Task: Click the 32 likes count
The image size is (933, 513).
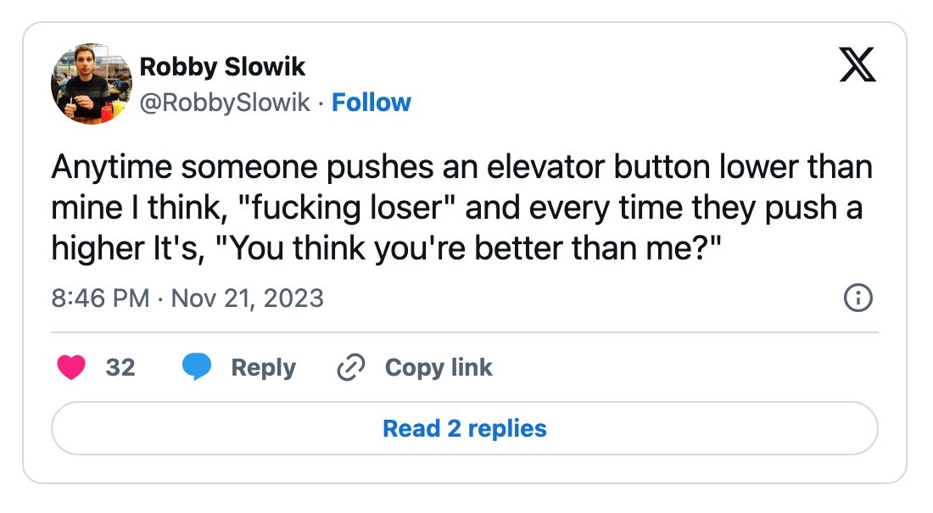Action: [120, 367]
